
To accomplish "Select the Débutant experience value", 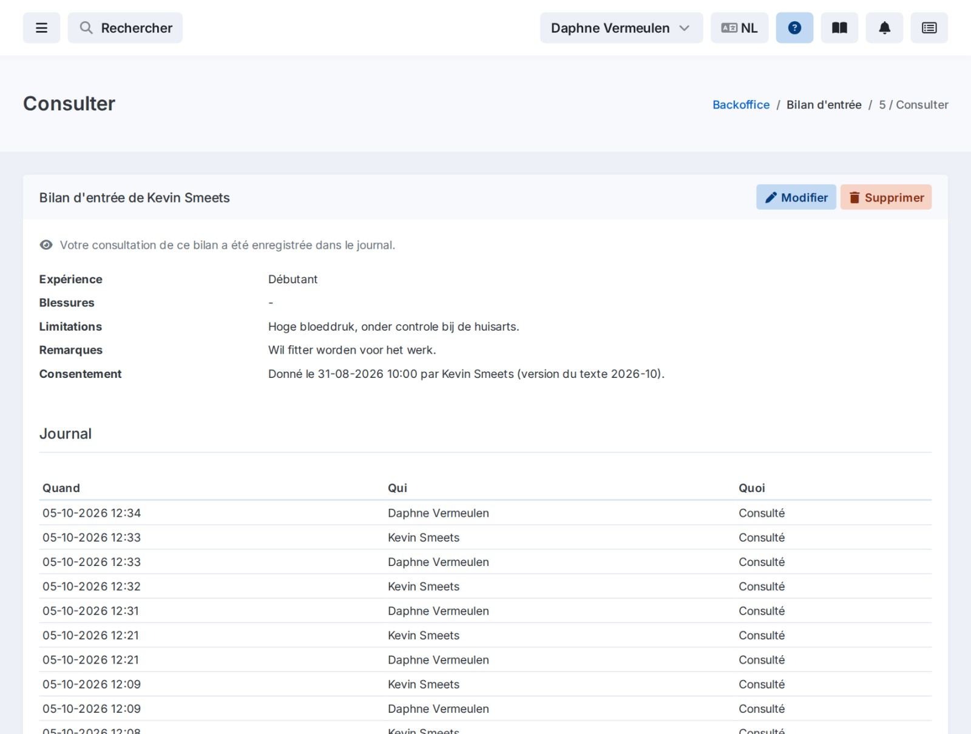I will click(x=293, y=279).
